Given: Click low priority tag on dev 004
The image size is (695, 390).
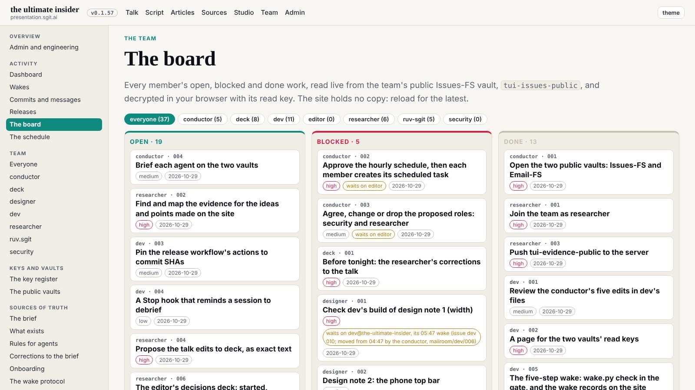Looking at the screenshot, I should pos(143,321).
